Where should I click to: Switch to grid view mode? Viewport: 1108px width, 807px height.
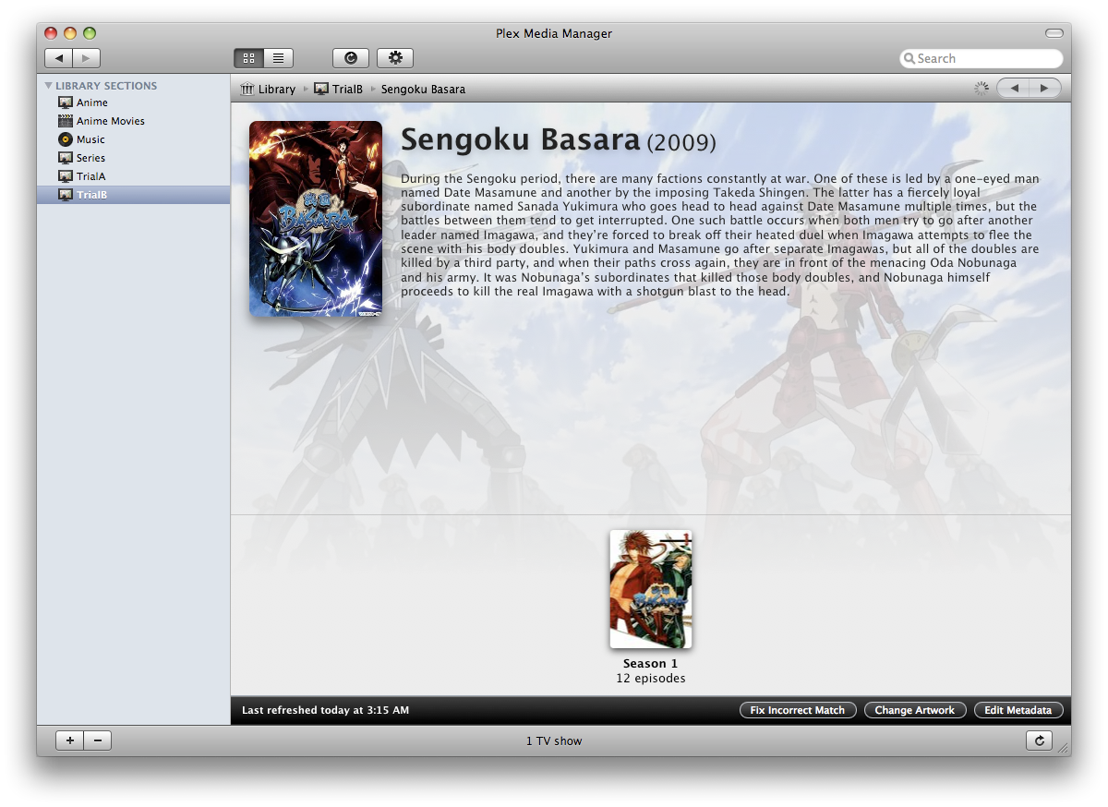point(248,58)
